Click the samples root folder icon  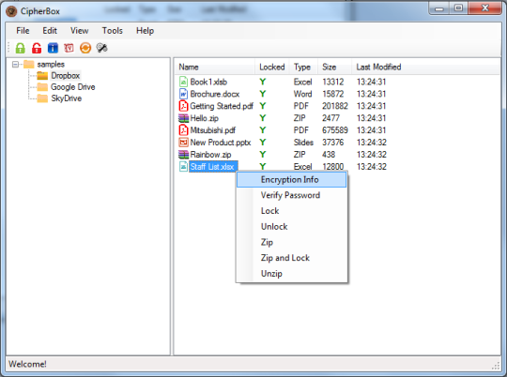(x=29, y=64)
